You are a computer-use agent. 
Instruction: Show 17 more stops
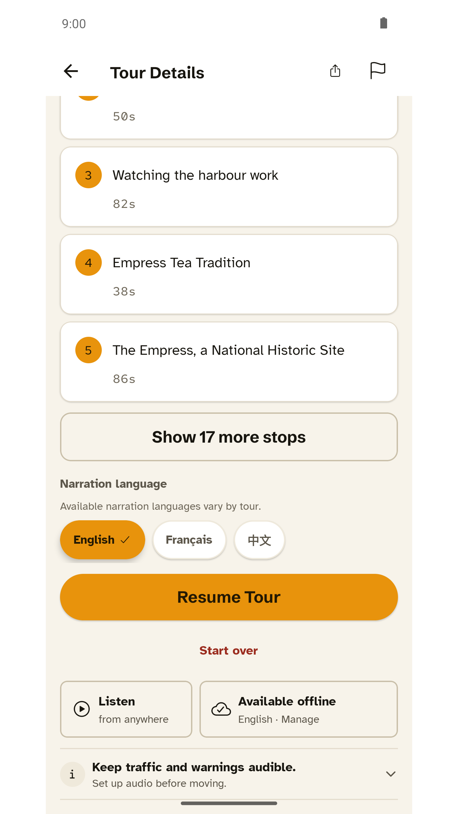[229, 437]
